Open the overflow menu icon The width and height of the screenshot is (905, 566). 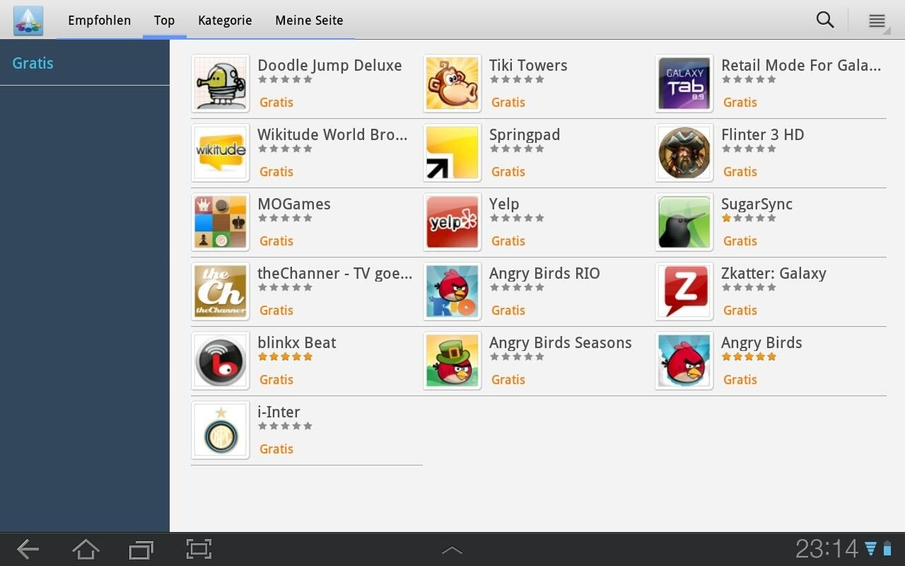(877, 21)
